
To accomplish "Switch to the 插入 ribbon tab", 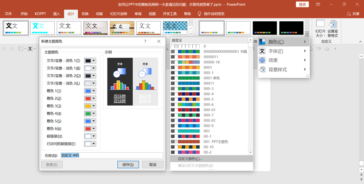I will (x=57, y=14).
